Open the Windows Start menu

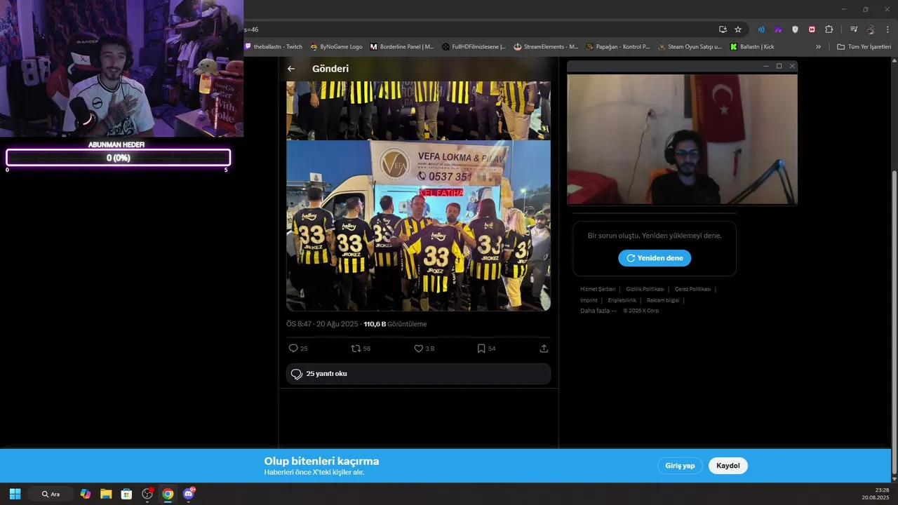[15, 494]
